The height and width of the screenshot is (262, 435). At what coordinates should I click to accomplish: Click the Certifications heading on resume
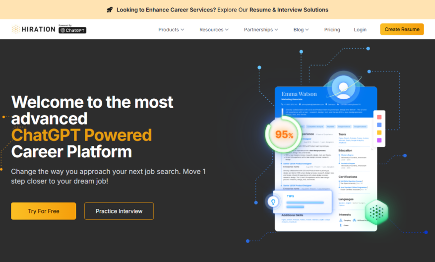click(x=348, y=177)
